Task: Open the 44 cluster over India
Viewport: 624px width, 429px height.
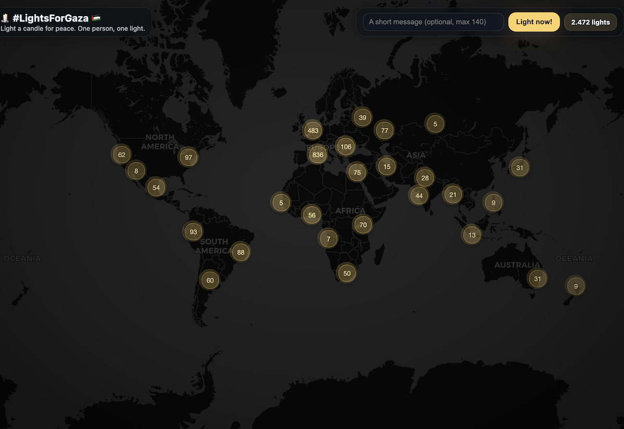Action: click(419, 196)
